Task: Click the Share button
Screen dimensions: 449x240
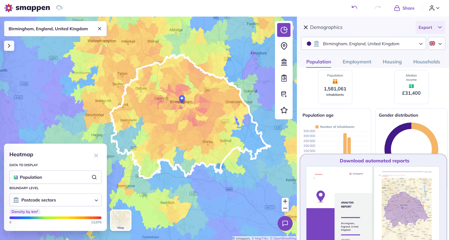Action: tap(404, 8)
